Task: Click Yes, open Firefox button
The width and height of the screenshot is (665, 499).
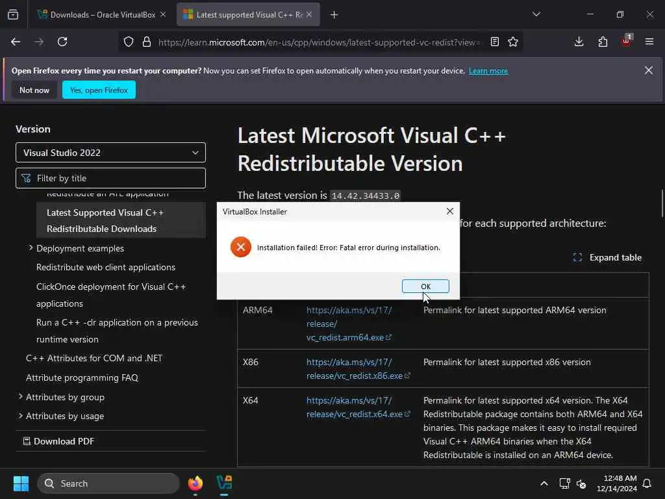Action: click(x=99, y=90)
